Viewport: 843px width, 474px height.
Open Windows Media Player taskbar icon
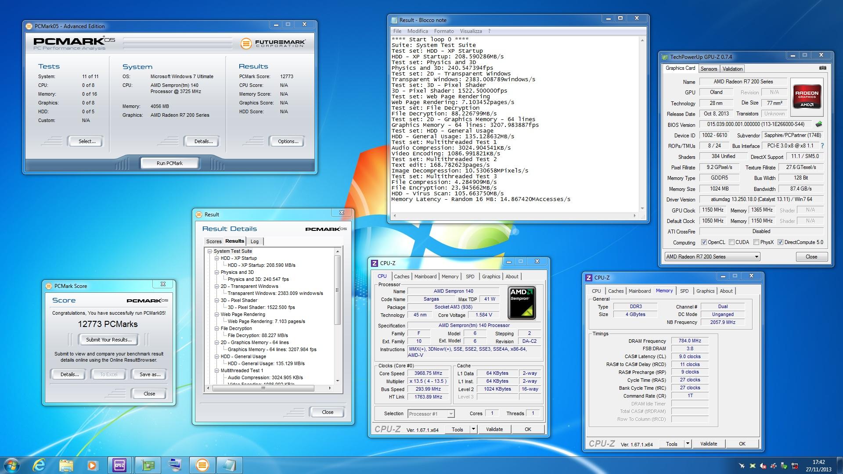pyautogui.click(x=92, y=465)
